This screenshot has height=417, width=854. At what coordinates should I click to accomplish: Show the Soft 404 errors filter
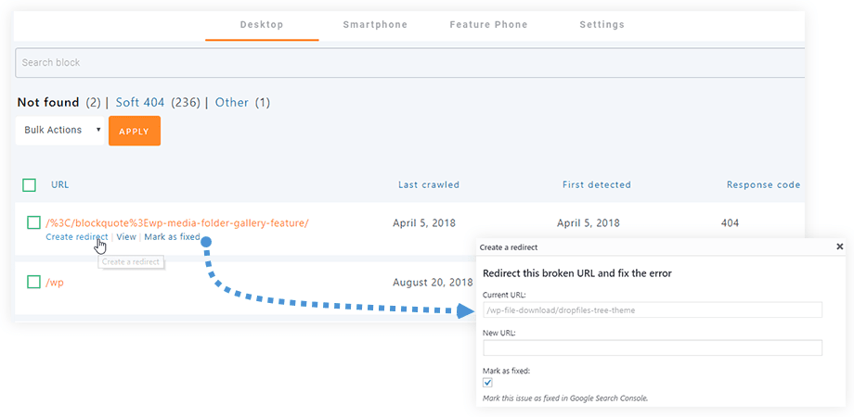click(x=140, y=103)
